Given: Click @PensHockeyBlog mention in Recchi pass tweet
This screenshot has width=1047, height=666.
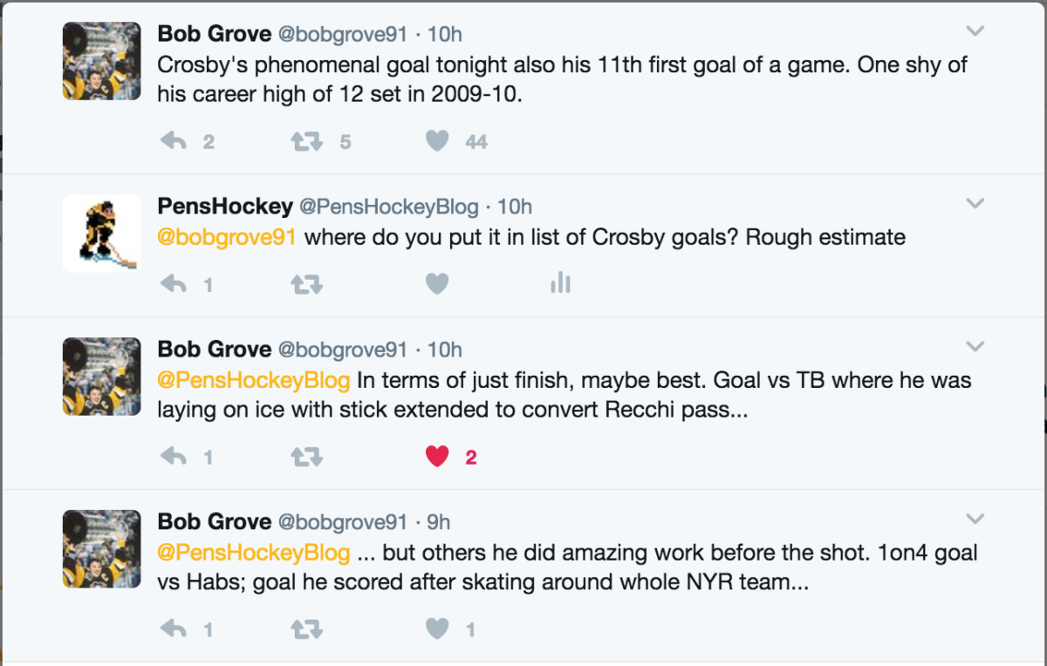Looking at the screenshot, I should (x=253, y=380).
